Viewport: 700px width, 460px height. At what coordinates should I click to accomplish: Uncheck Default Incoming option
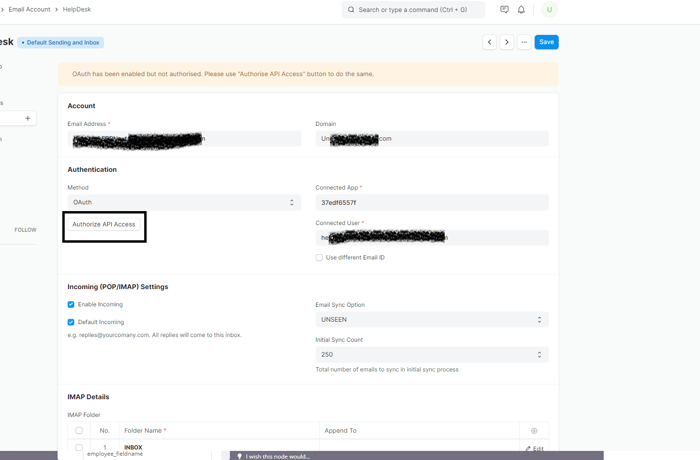pos(70,322)
